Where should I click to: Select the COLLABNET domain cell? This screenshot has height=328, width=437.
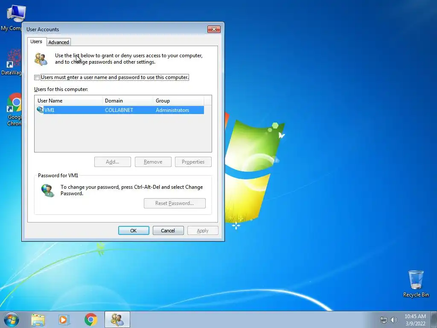click(x=119, y=110)
